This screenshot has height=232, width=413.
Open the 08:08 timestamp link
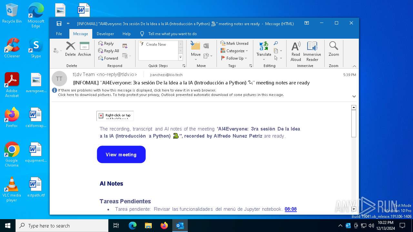(290, 209)
